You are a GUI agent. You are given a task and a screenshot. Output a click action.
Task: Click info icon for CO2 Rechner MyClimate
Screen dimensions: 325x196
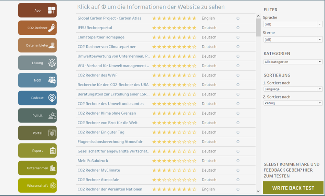coord(238,170)
